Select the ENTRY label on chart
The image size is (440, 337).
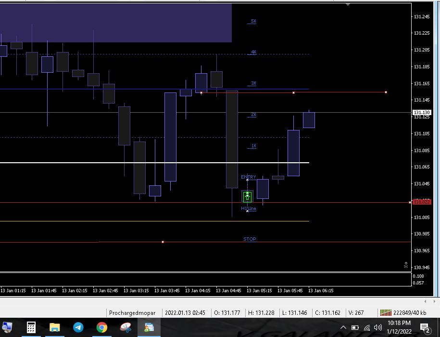tap(248, 177)
